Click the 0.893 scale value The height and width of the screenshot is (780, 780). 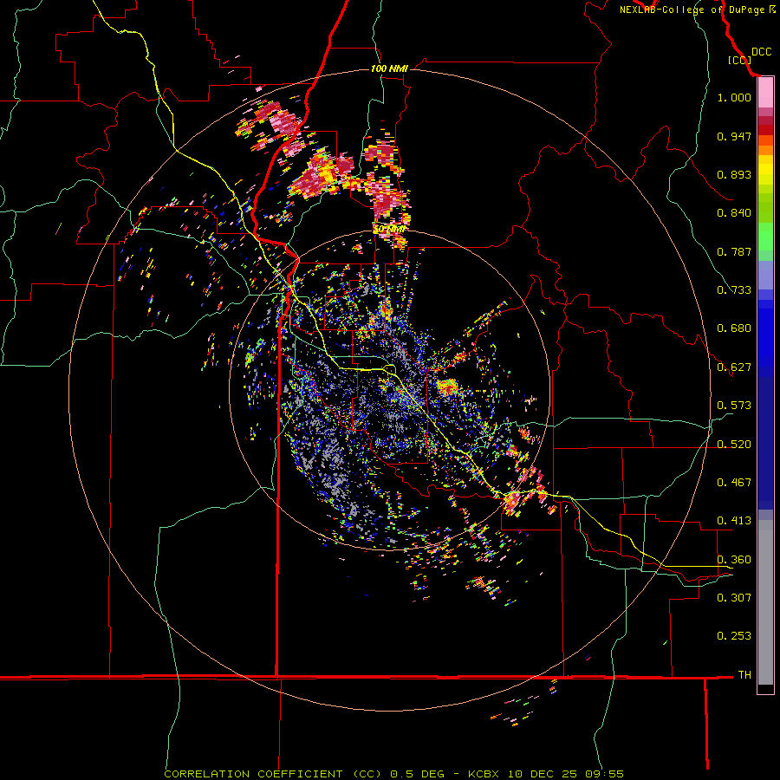(x=734, y=174)
